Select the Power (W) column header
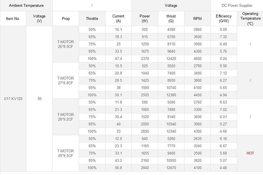Image resolution: width=263 pixels, height=175 pixels. pyautogui.click(x=145, y=18)
